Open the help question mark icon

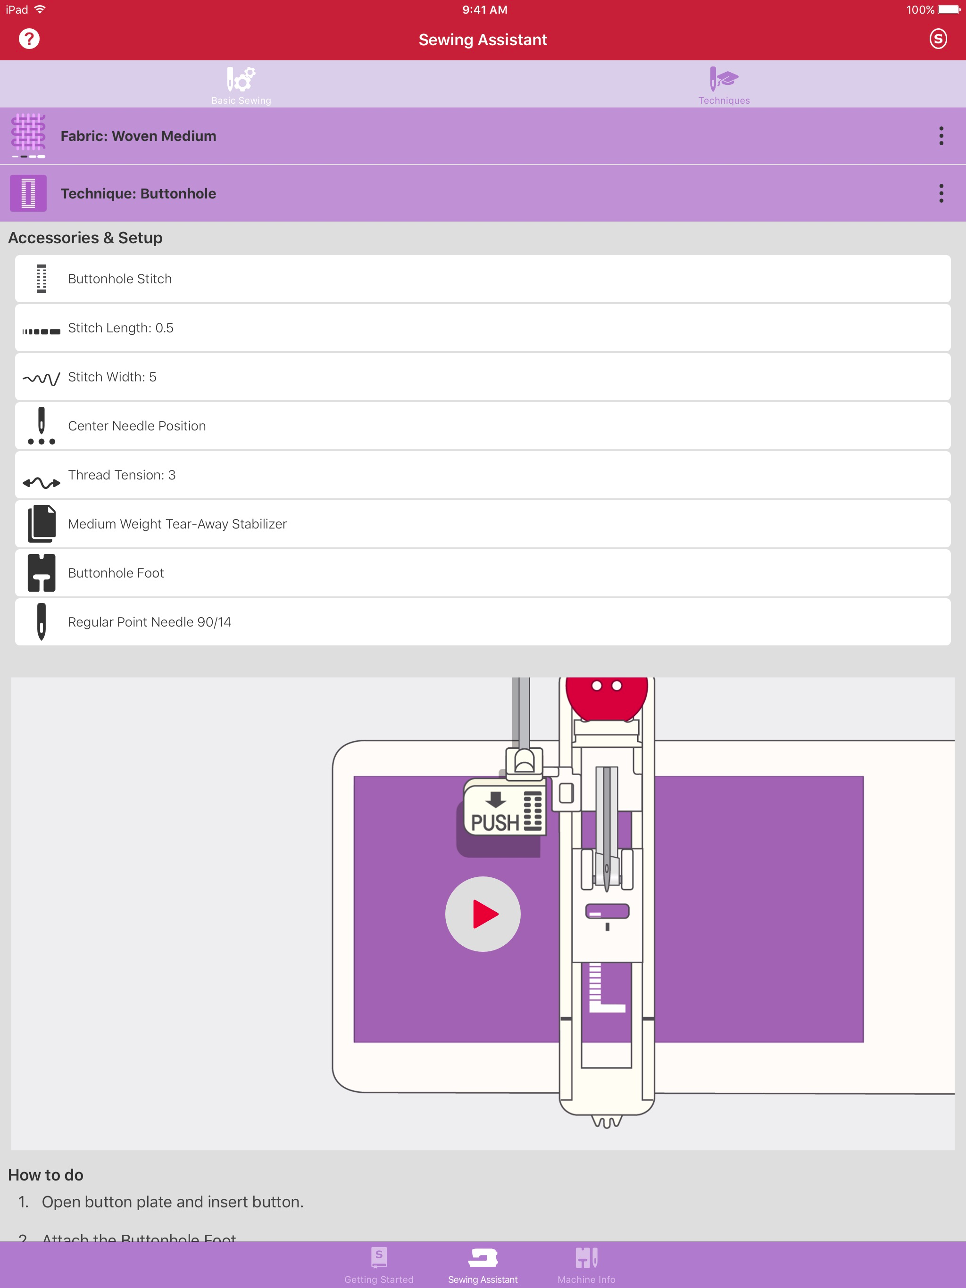[29, 39]
